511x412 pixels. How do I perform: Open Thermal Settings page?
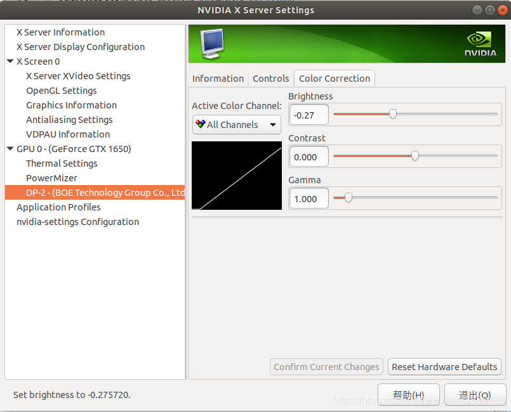pos(62,164)
